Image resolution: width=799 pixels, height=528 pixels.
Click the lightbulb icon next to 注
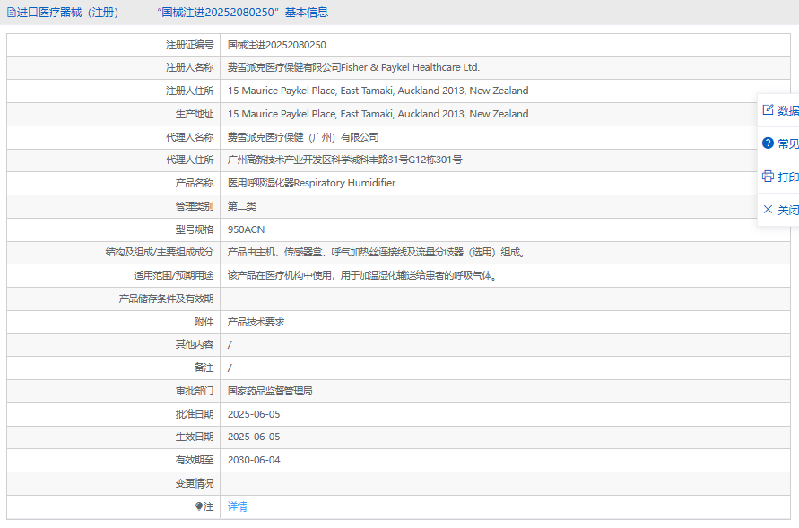pyautogui.click(x=199, y=507)
